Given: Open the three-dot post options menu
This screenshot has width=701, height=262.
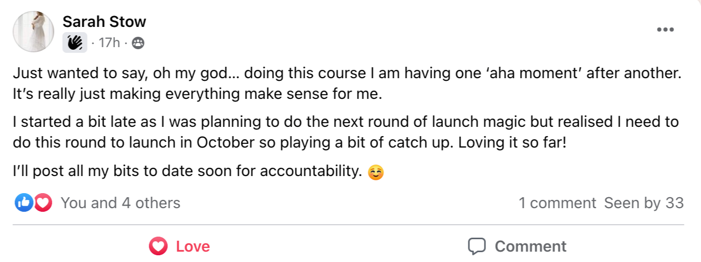Looking at the screenshot, I should coord(665,30).
